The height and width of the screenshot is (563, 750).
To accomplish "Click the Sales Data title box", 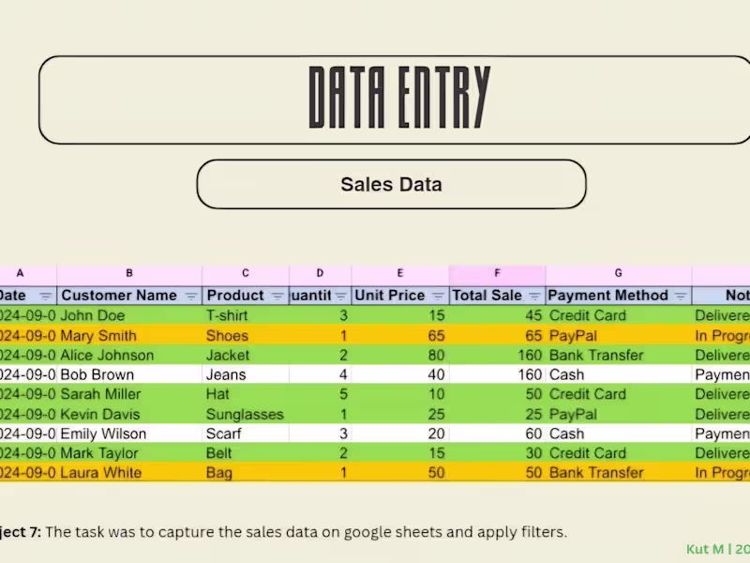I will [391, 184].
